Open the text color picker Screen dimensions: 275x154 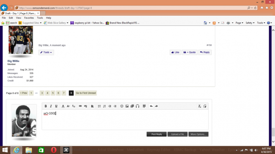(x=63, y=106)
